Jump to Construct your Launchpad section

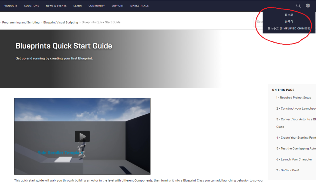click(x=296, y=108)
